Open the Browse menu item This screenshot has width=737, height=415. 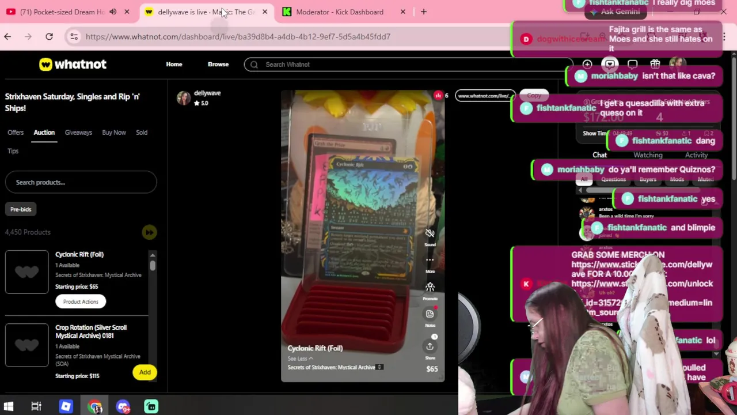[x=218, y=64]
